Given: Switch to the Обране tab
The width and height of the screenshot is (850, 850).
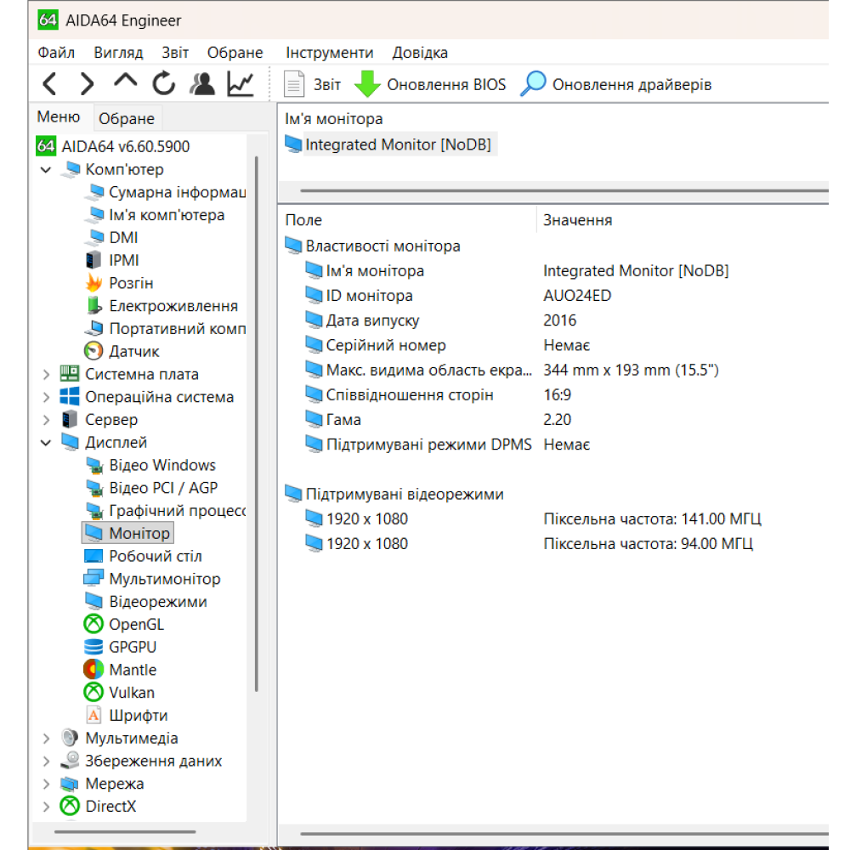Looking at the screenshot, I should (x=126, y=119).
